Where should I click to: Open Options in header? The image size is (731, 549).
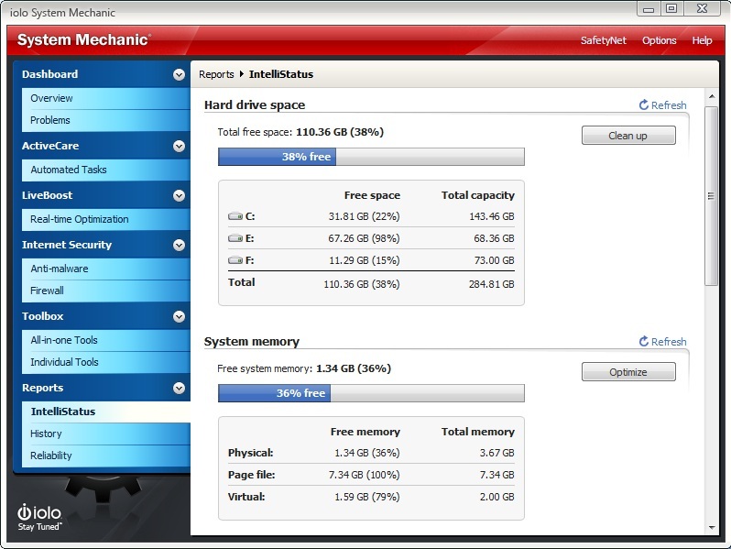[x=660, y=40]
